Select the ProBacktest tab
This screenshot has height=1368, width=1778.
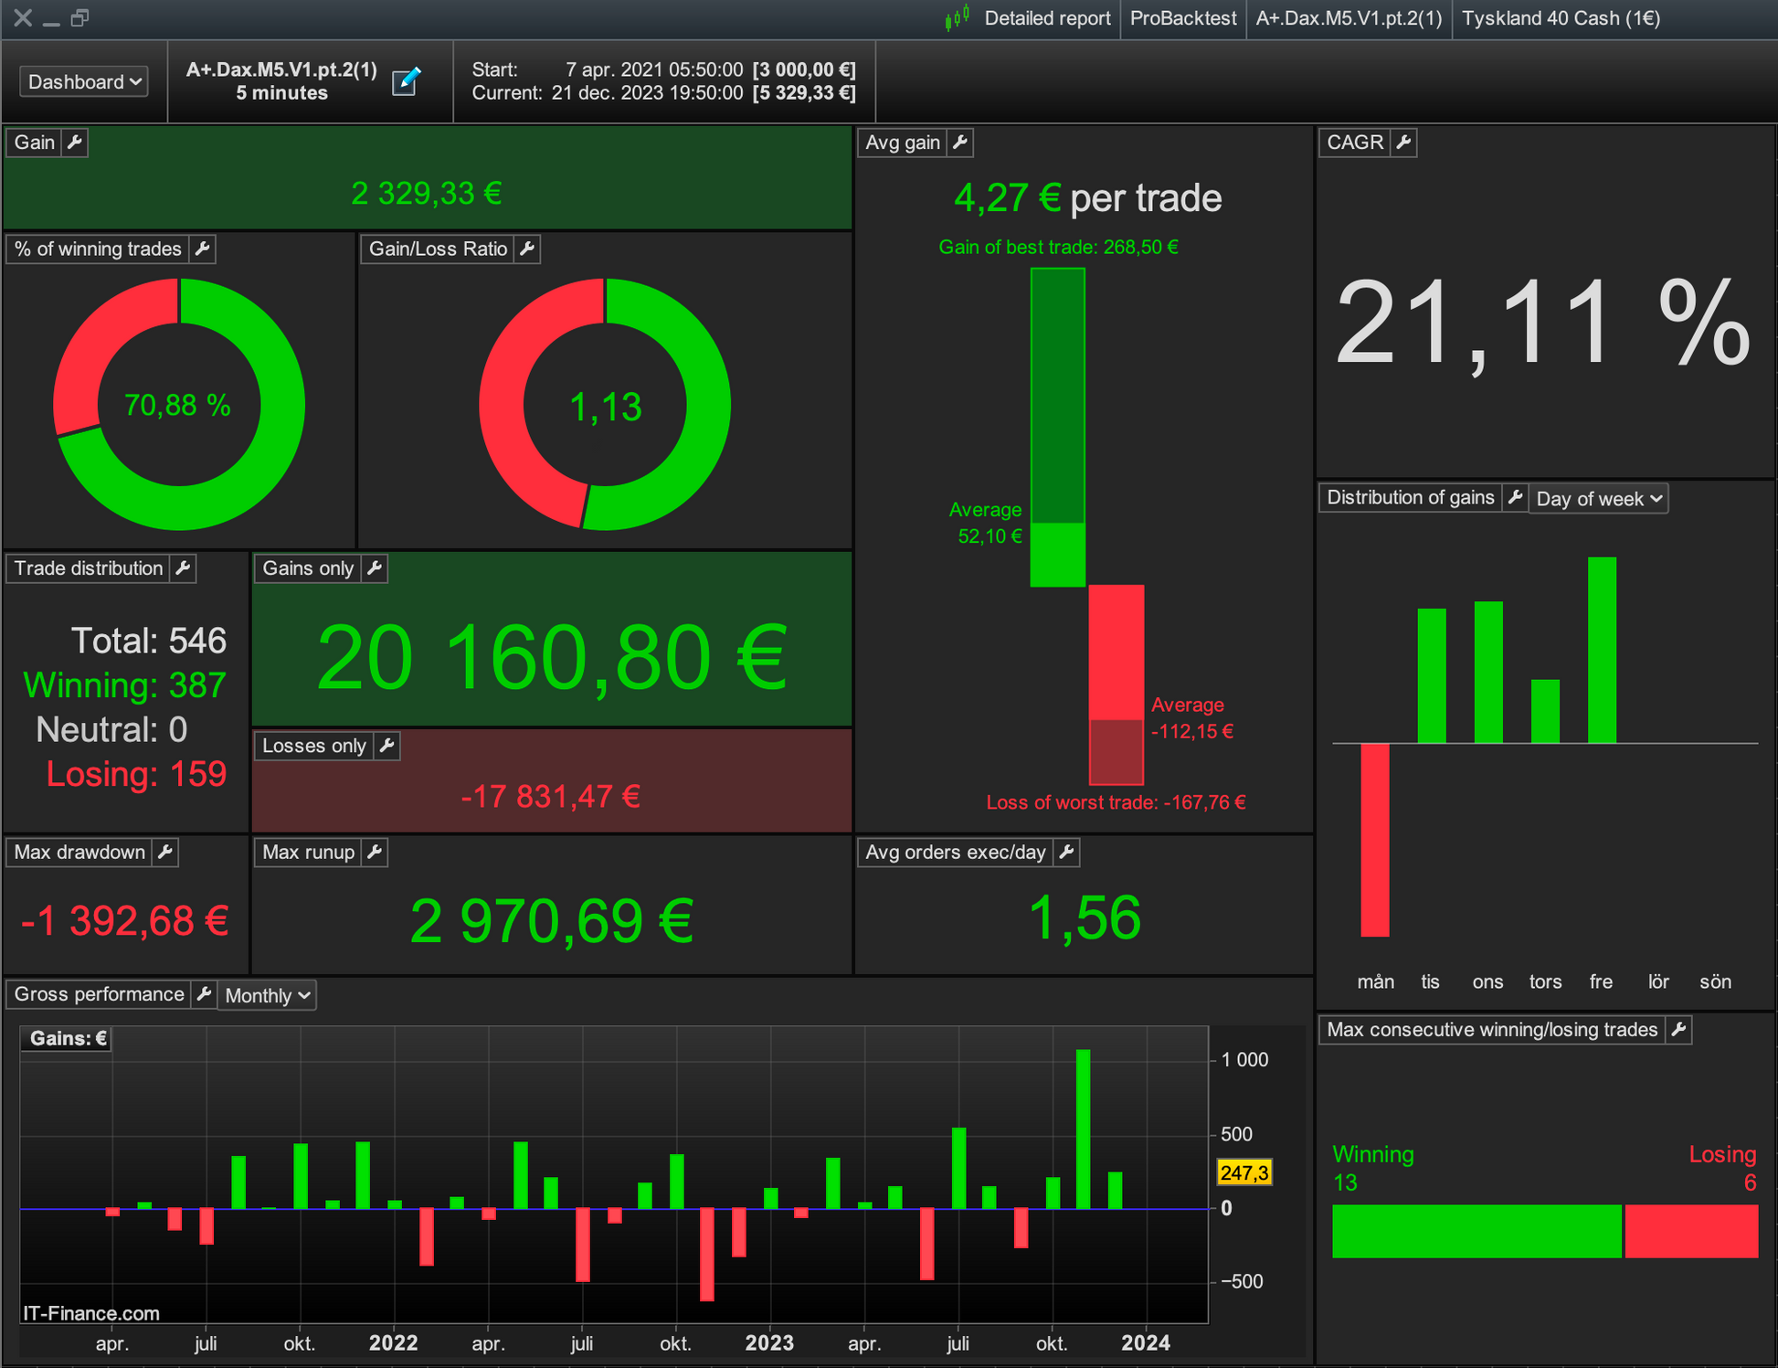tap(1182, 18)
